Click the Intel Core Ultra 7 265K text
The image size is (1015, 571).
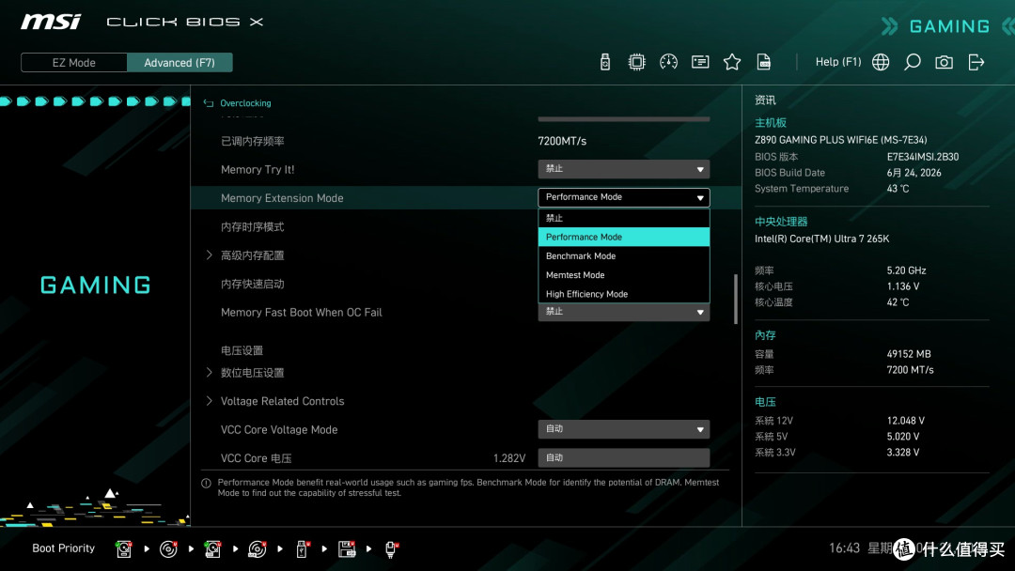click(822, 239)
